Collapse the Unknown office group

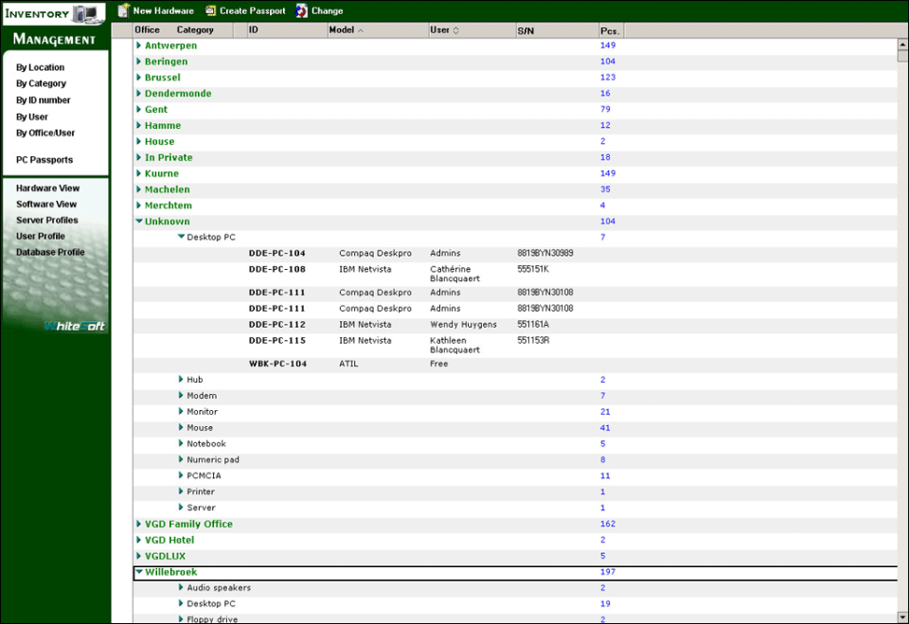(139, 222)
